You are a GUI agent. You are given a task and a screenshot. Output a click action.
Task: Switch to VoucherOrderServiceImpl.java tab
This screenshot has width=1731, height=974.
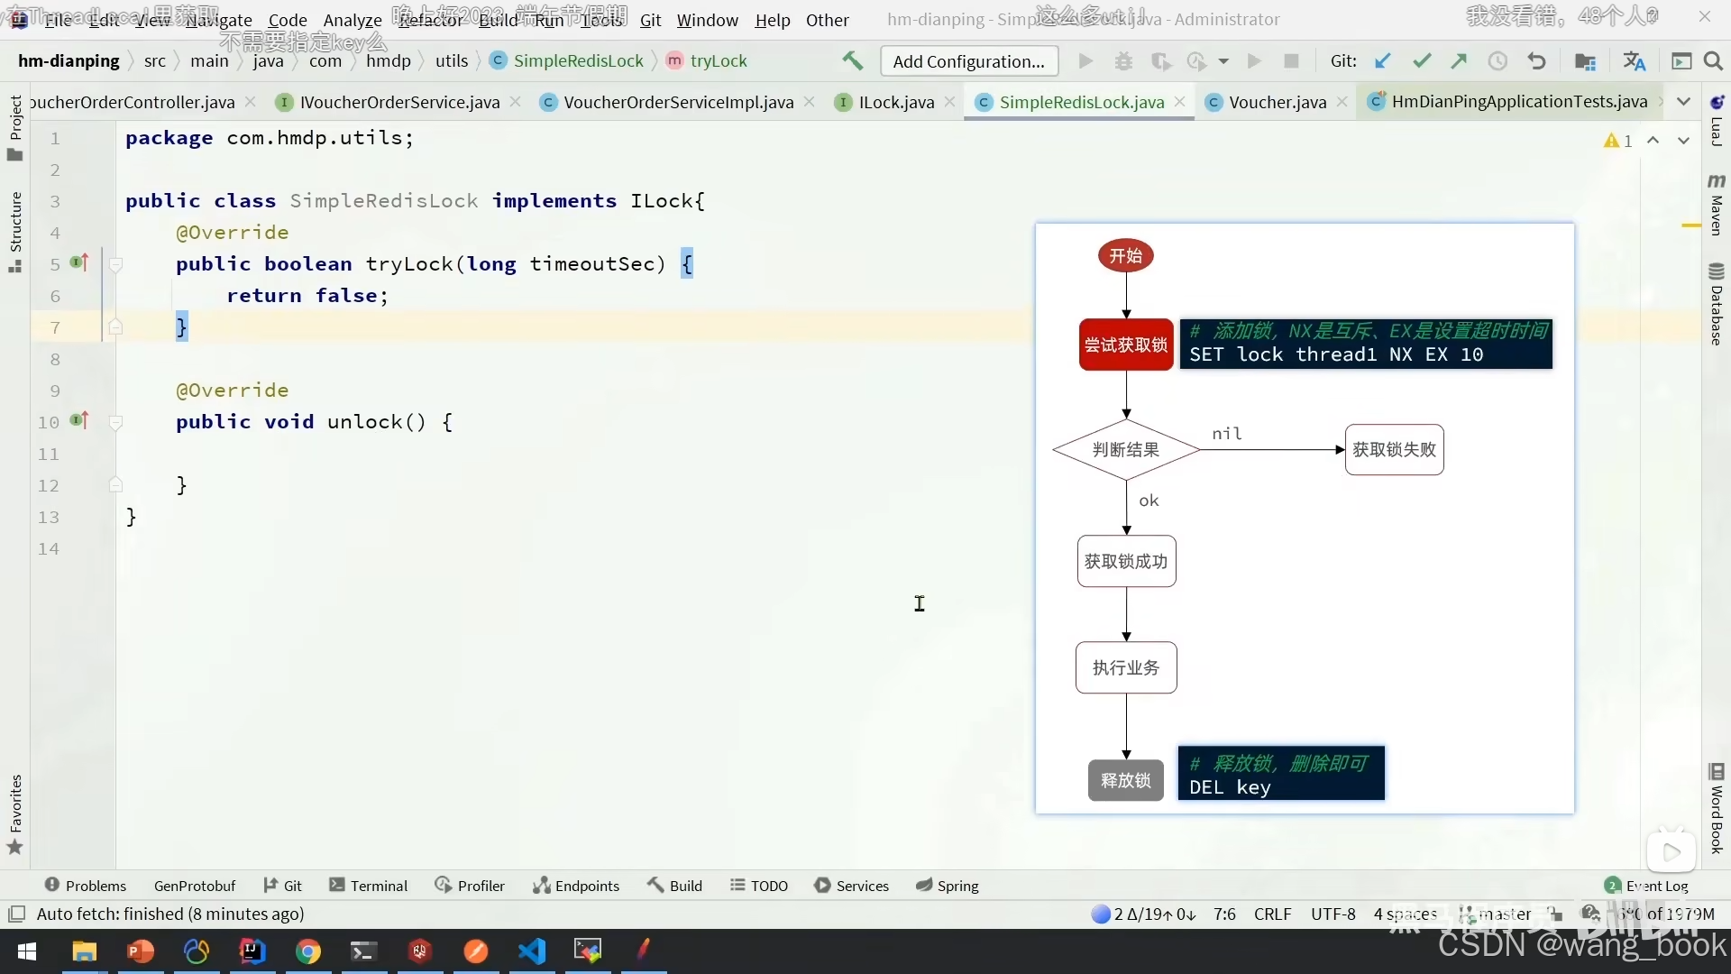point(678,102)
